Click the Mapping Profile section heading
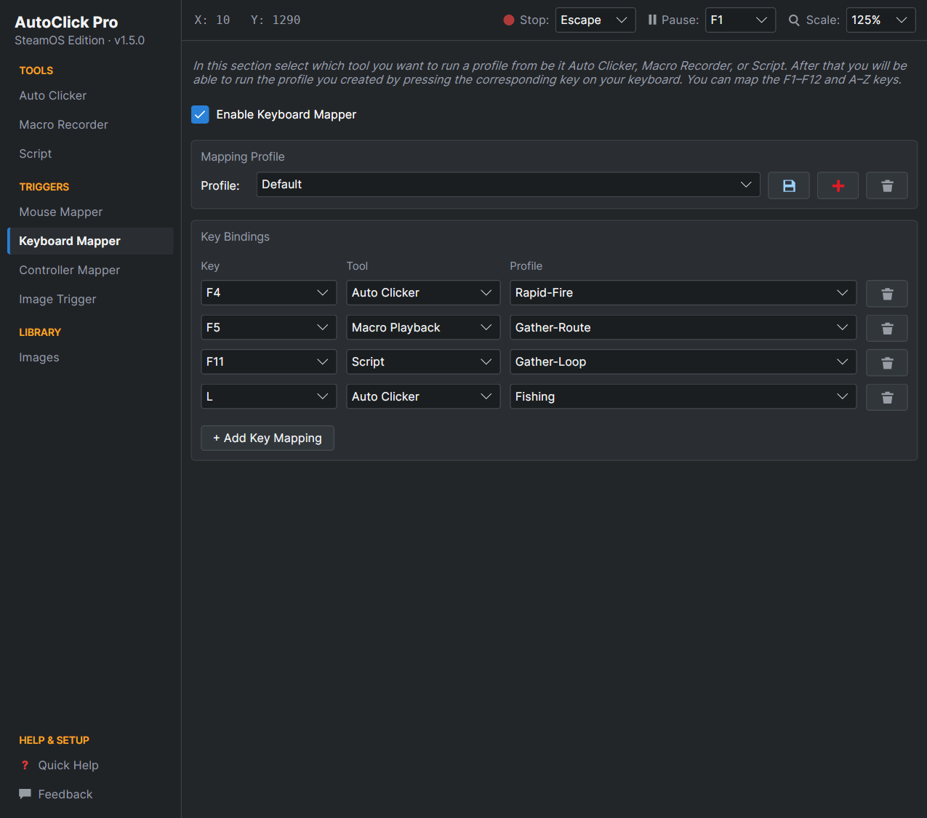The height and width of the screenshot is (818, 927). (243, 156)
